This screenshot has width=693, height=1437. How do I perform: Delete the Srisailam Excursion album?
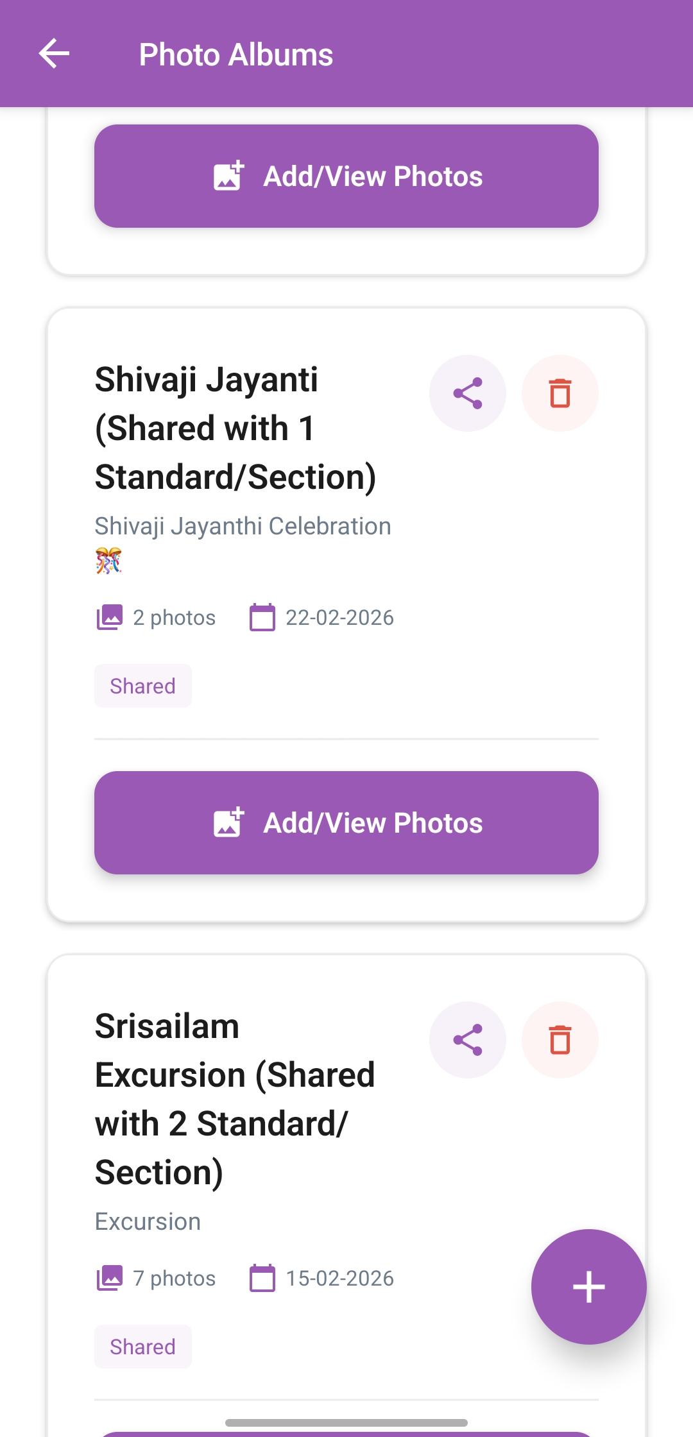coord(560,1040)
